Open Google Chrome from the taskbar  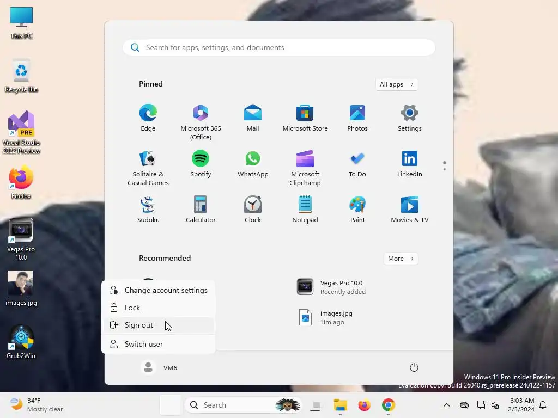(388, 405)
